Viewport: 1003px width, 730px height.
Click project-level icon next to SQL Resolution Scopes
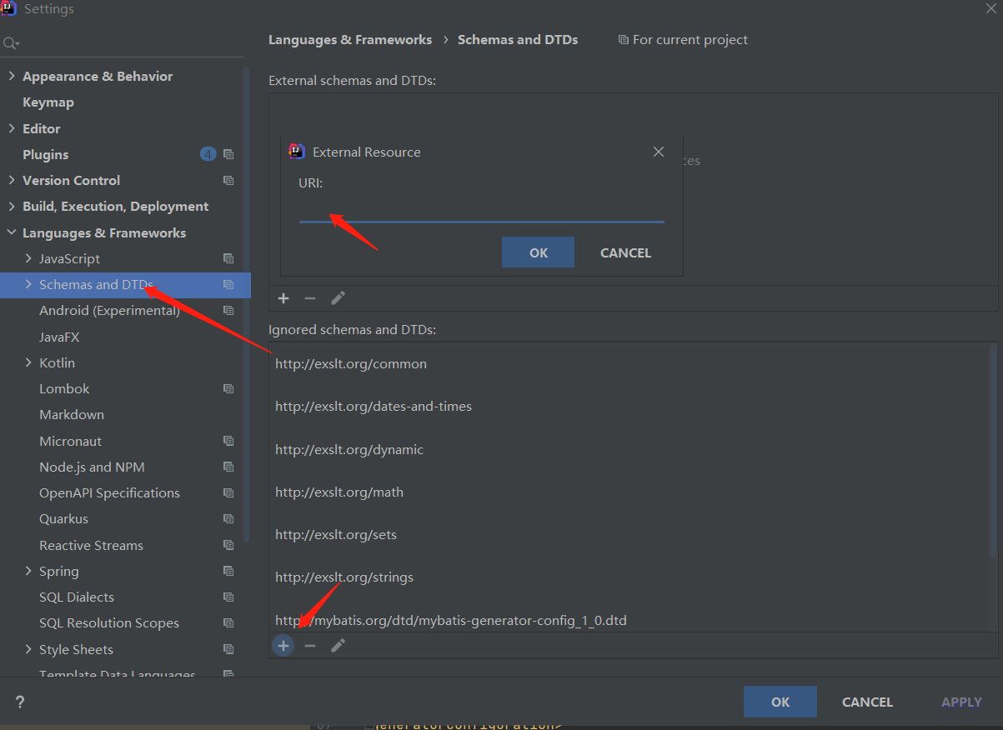[x=228, y=623]
